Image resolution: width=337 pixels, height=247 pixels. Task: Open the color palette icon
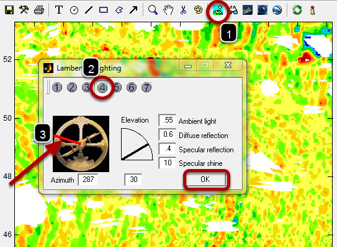[198, 10]
